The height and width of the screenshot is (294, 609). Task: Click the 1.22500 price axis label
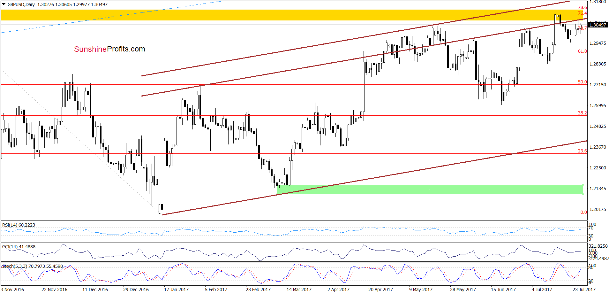(598, 168)
